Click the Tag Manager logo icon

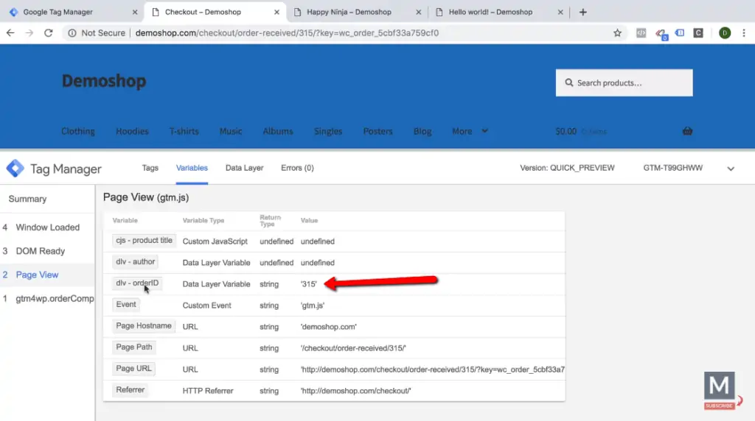click(15, 169)
